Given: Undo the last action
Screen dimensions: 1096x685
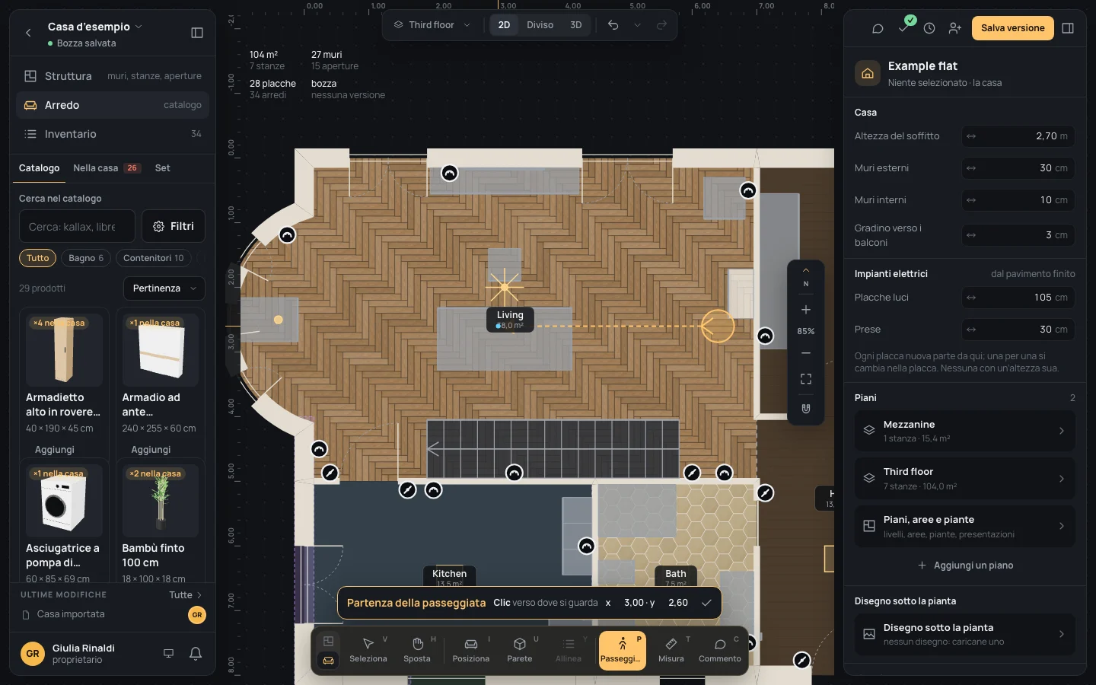Looking at the screenshot, I should click(613, 25).
